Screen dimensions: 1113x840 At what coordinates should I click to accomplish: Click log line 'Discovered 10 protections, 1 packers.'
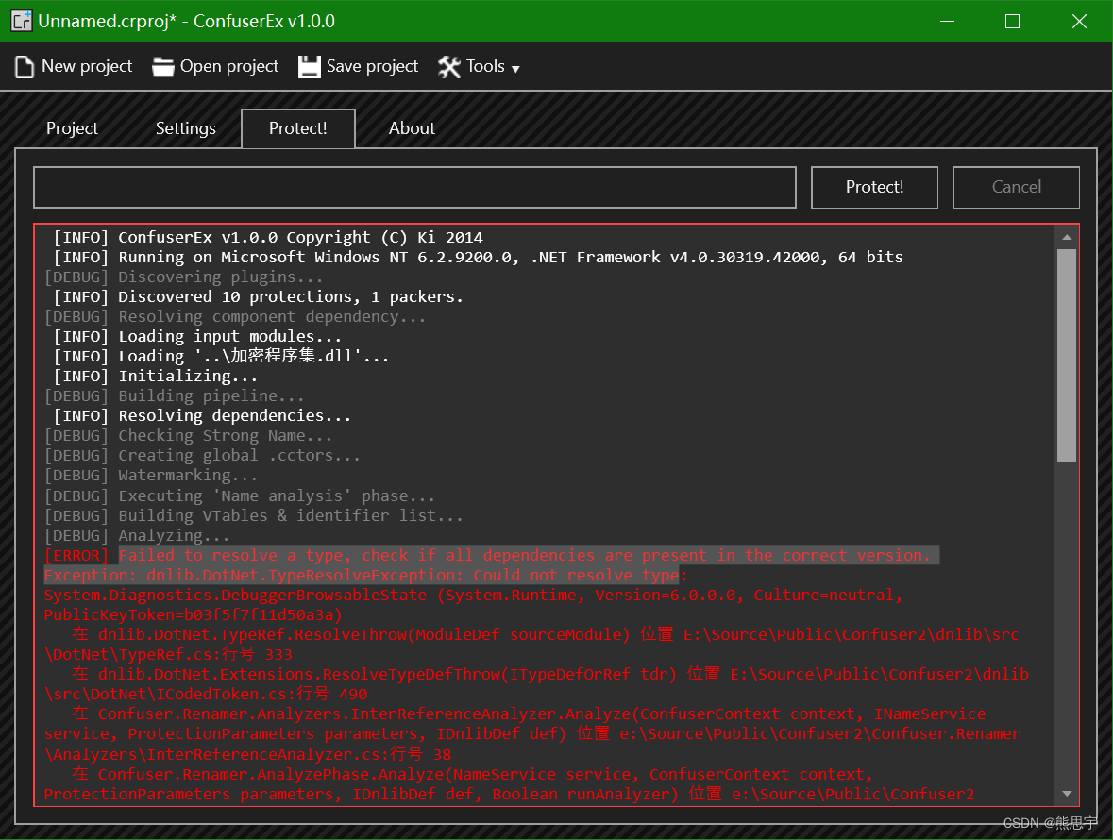[x=259, y=297]
